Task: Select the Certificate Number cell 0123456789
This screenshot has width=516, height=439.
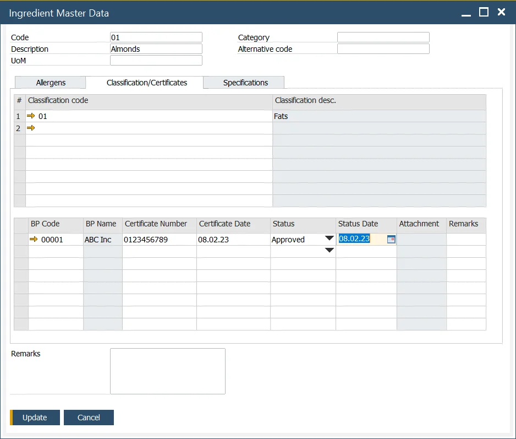Action: click(x=159, y=240)
